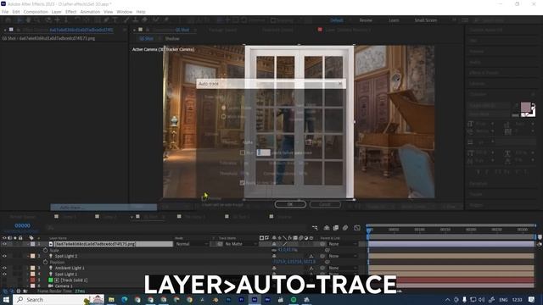Viewport: 543px width, 305px height.
Task: Open the Parent dropdown for png layer
Action: 342,244
